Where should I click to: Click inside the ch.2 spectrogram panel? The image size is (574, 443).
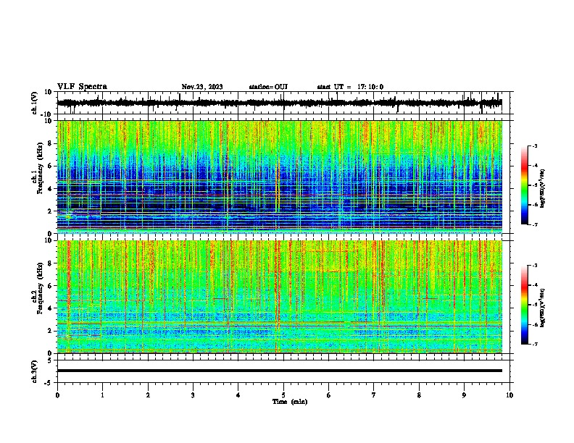(280, 297)
